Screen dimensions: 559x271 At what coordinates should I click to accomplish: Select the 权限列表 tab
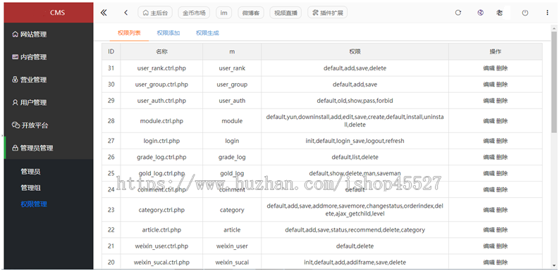click(129, 33)
